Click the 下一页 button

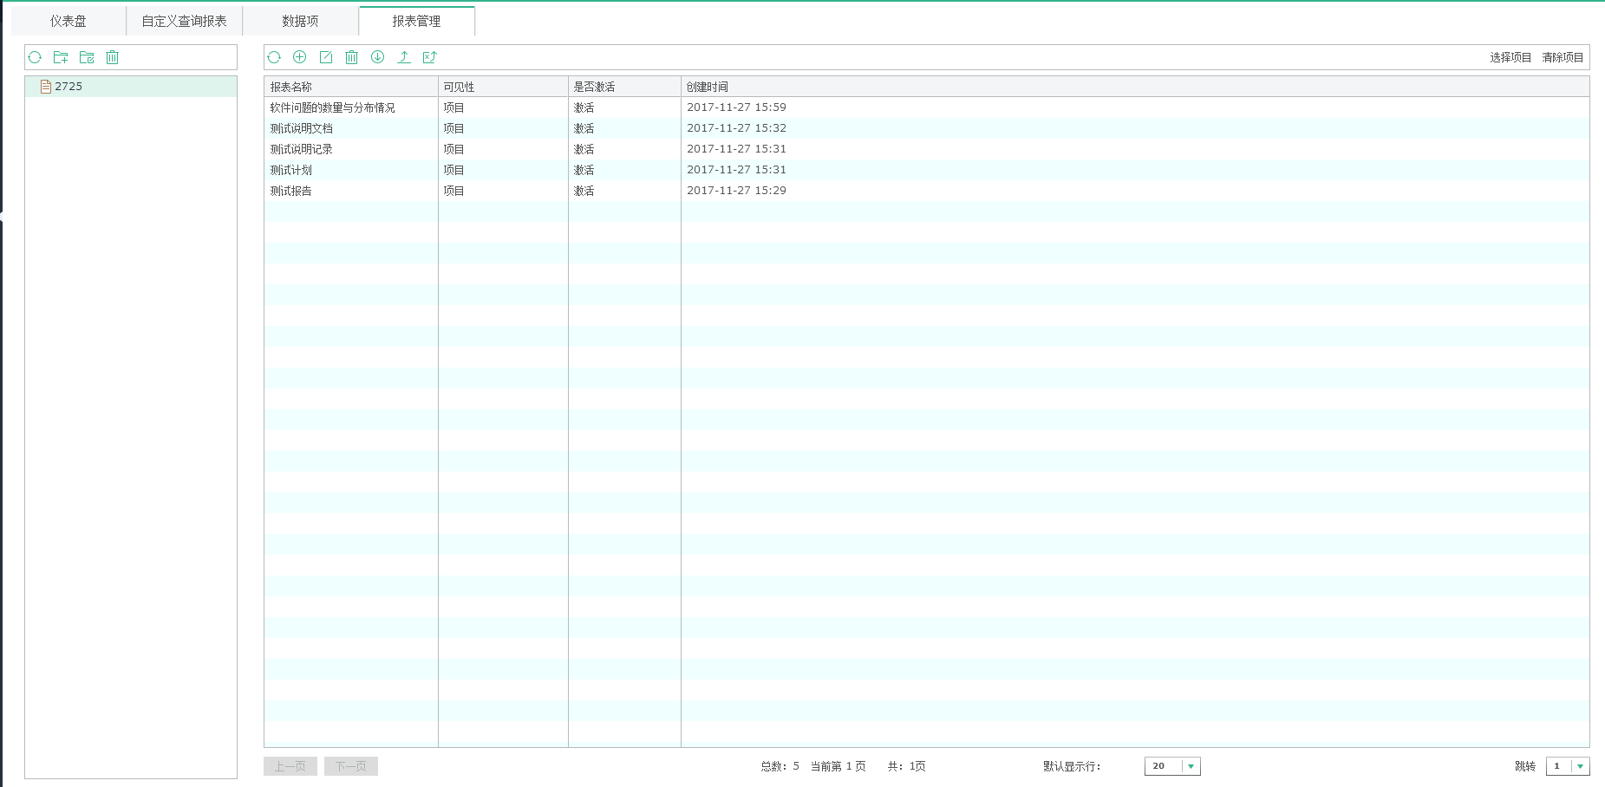[351, 766]
